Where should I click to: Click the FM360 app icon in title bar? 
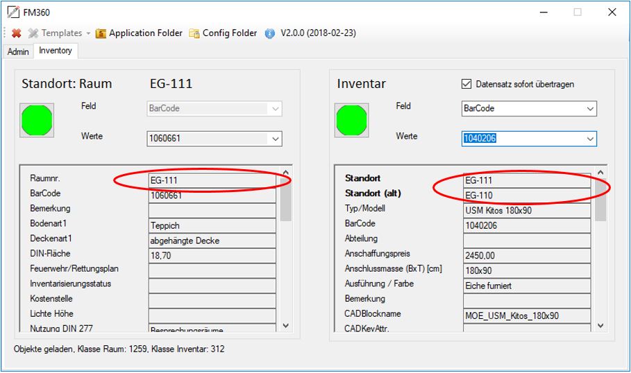coord(13,12)
